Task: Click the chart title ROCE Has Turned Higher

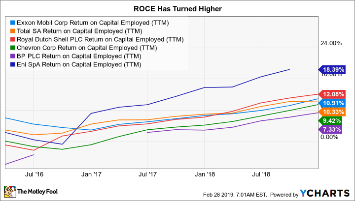Action: 177,8
